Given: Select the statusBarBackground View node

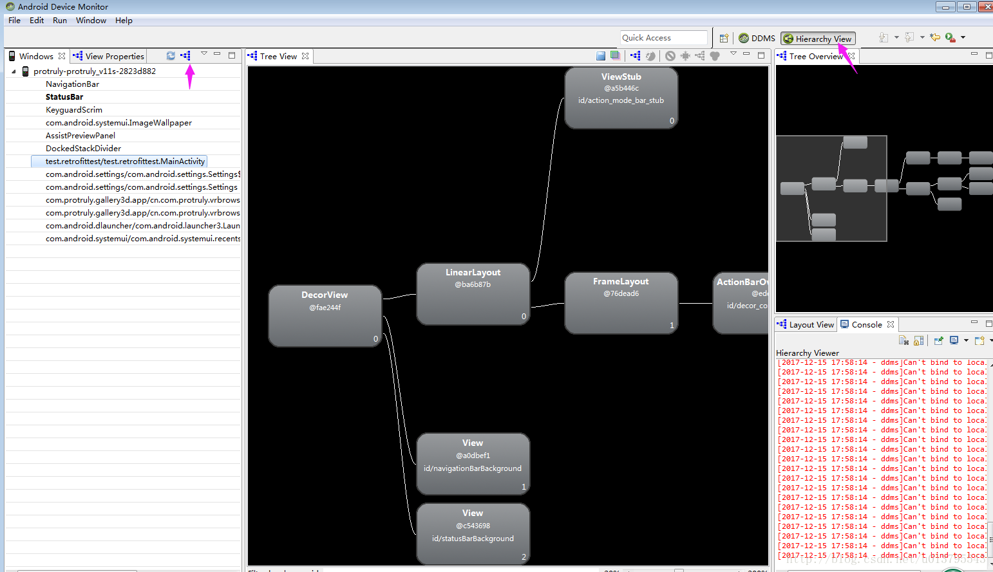Looking at the screenshot, I should pos(473,534).
